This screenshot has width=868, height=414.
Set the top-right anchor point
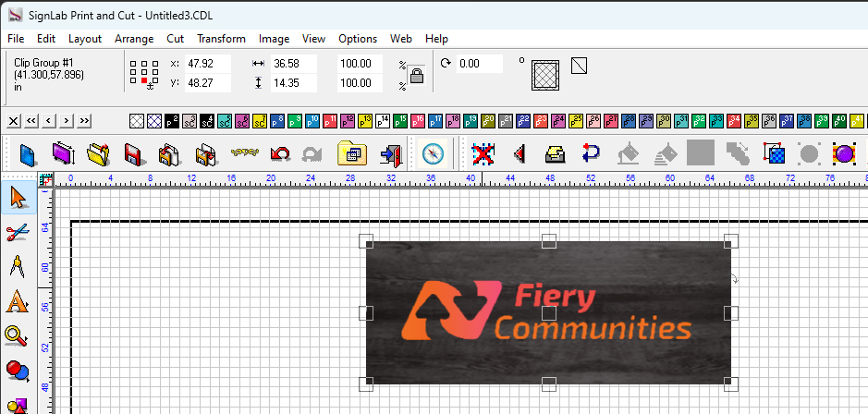coord(155,64)
